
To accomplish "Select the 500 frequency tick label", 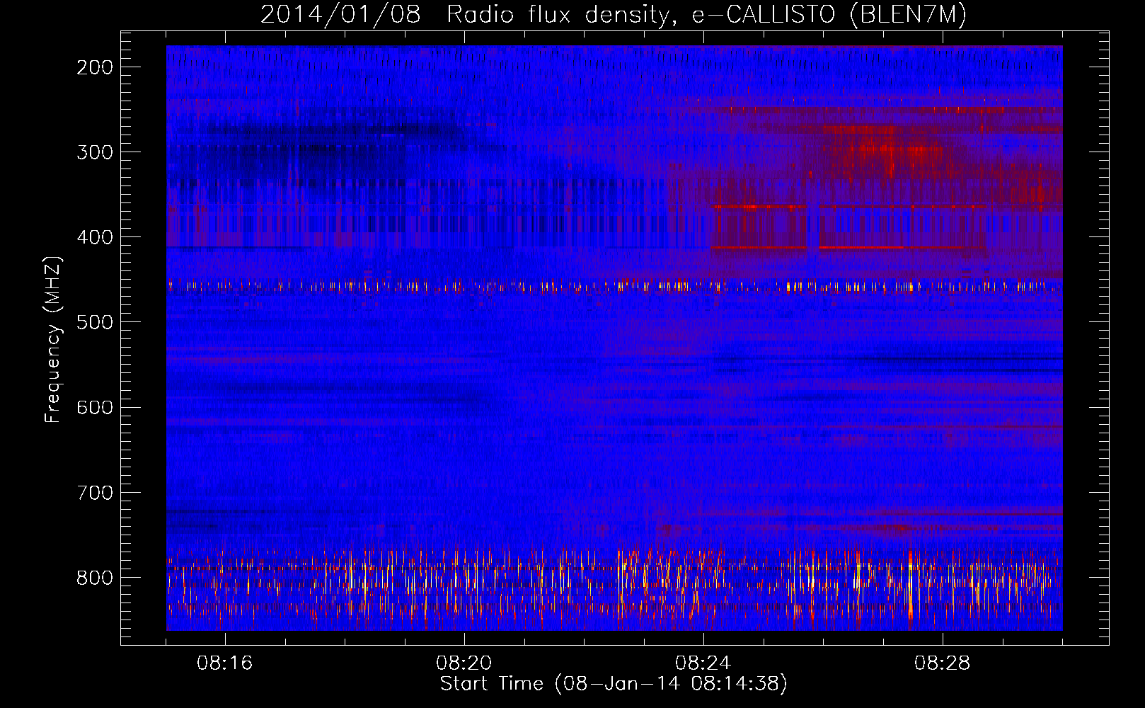I will tap(95, 322).
